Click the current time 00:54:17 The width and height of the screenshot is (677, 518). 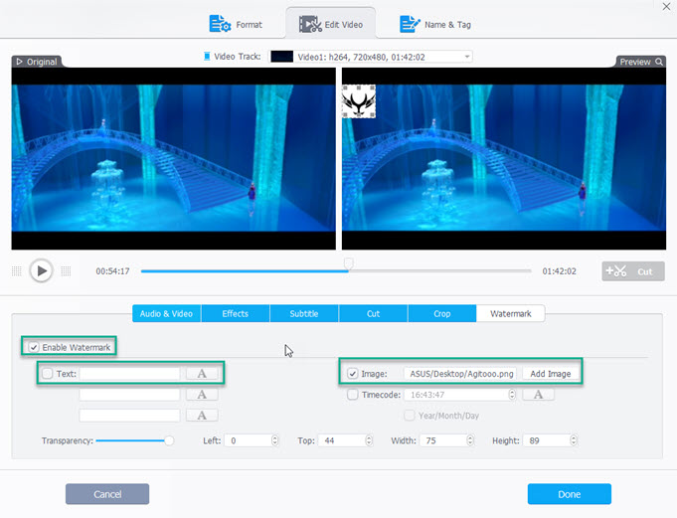[x=112, y=271]
